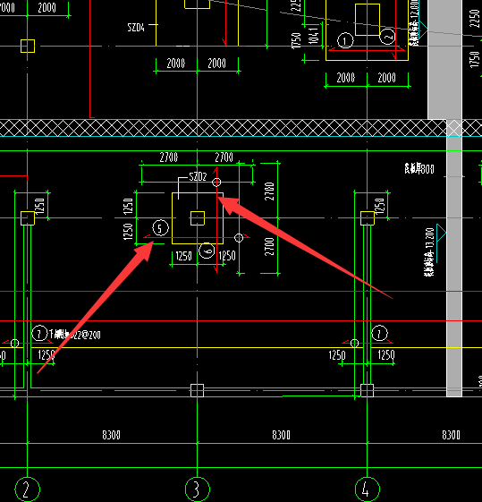Select the yellow column square at axis 3 bottom beam
The width and height of the screenshot is (482, 502).
tap(197, 390)
